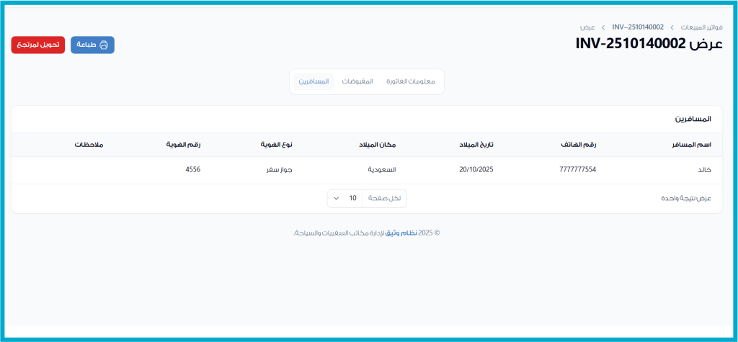Click the اسم المسافر column header
The width and height of the screenshot is (738, 342).
click(691, 145)
